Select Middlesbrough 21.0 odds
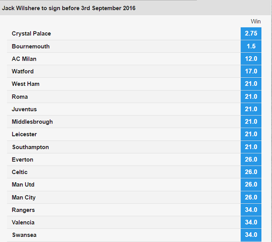The image size is (272, 242). pyautogui.click(x=251, y=122)
